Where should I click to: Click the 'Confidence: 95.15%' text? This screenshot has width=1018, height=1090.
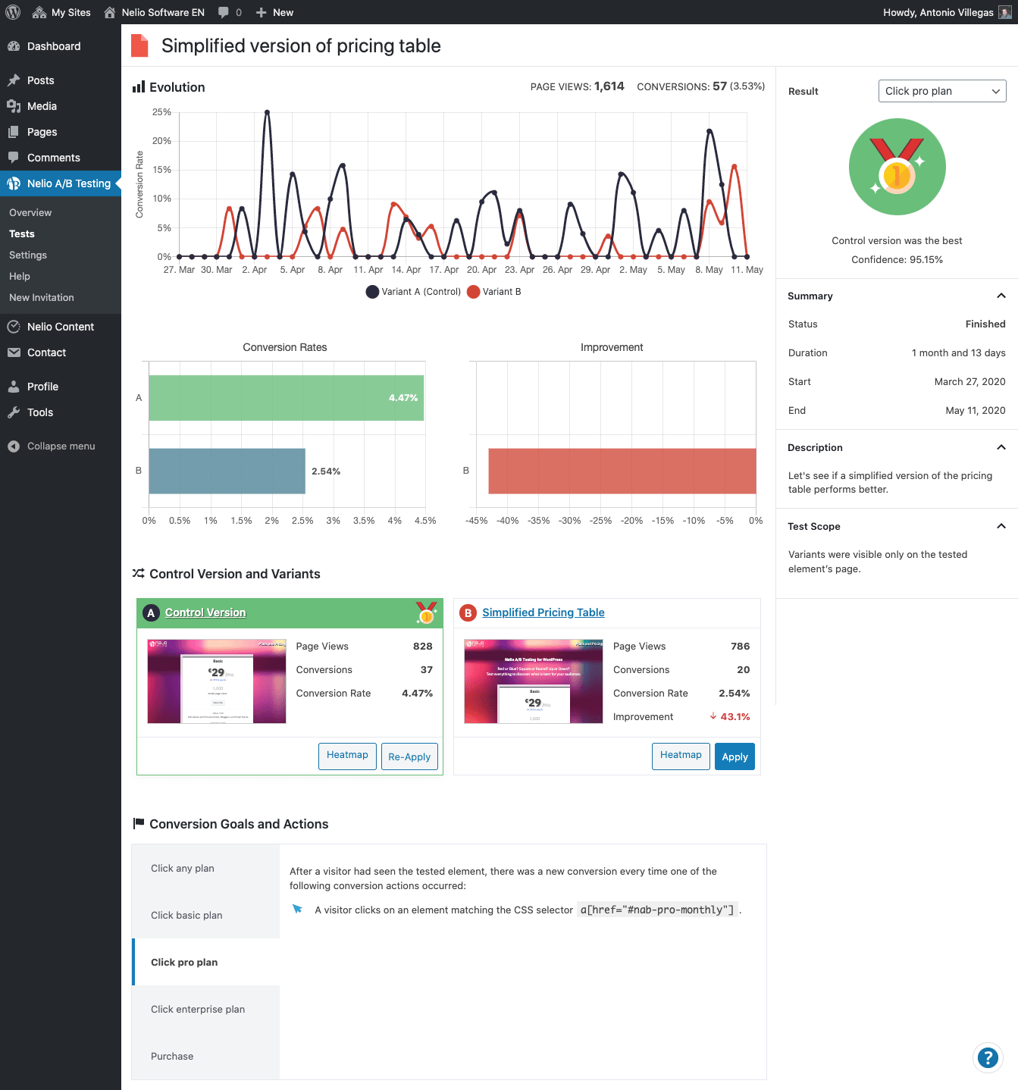tap(897, 259)
